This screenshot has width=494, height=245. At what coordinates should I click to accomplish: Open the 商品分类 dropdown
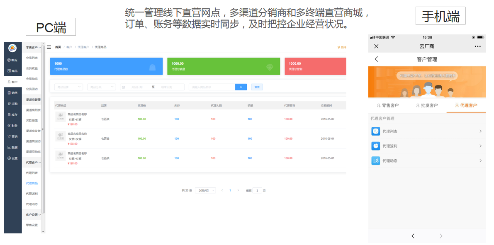102,87
